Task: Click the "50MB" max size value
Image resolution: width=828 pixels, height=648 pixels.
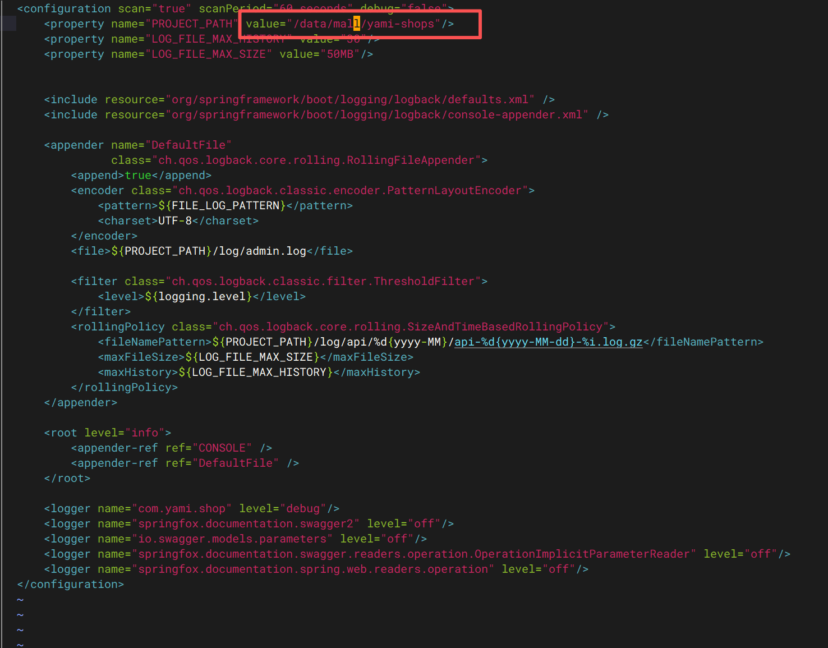Action: click(340, 54)
